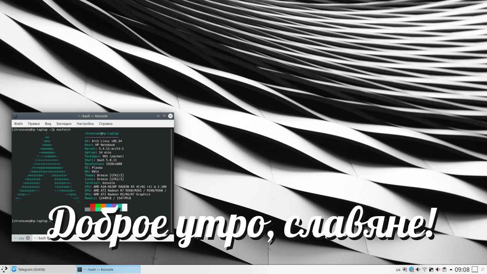
Task: Open the clipboard tray icon
Action: (444, 269)
